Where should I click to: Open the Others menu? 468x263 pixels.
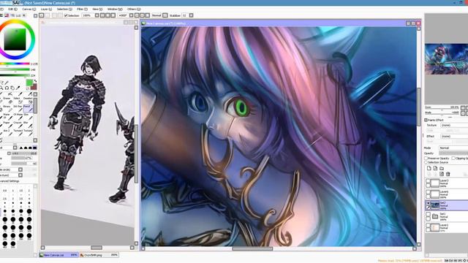click(x=134, y=9)
